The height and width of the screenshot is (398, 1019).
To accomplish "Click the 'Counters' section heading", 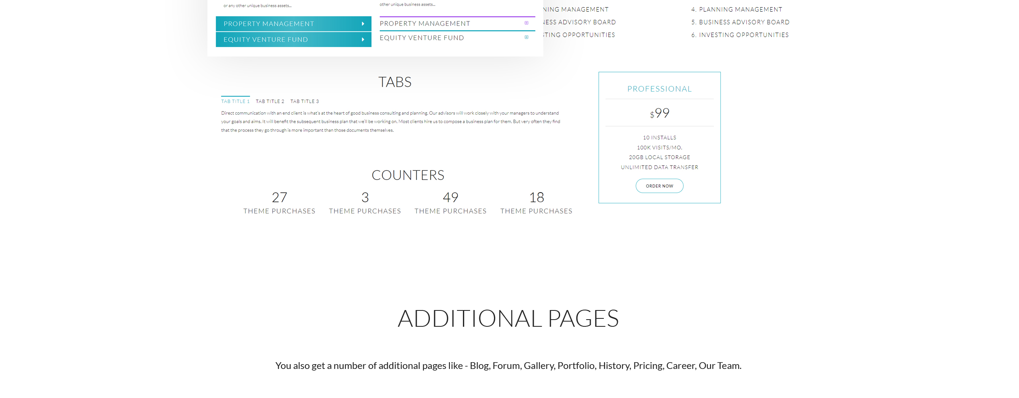I will click(408, 175).
